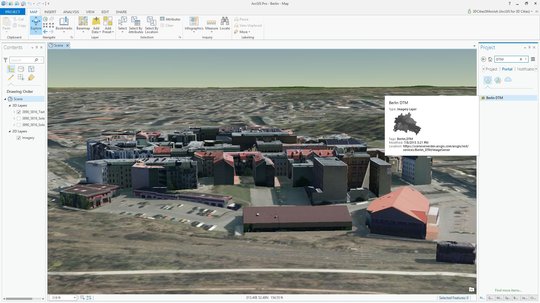Viewport: 540px width, 303px height.
Task: Click the Contents search field
Action: [x=22, y=60]
